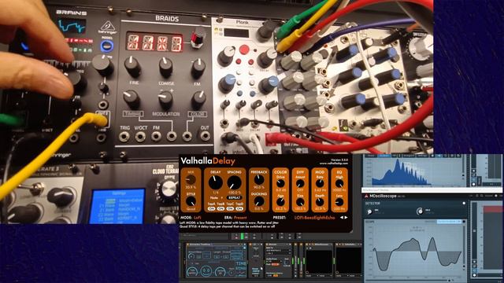Click the REPEAT button in ValhallaDelay
The height and width of the screenshot is (283, 504).
234,197
